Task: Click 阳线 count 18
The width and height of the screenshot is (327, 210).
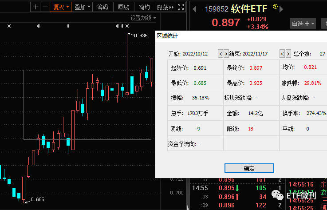Action: [x=251, y=129]
